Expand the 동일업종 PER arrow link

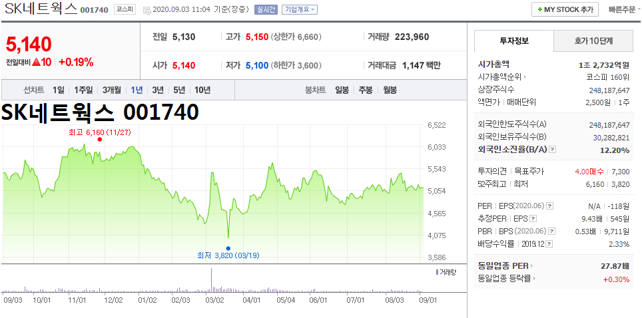click(532, 266)
